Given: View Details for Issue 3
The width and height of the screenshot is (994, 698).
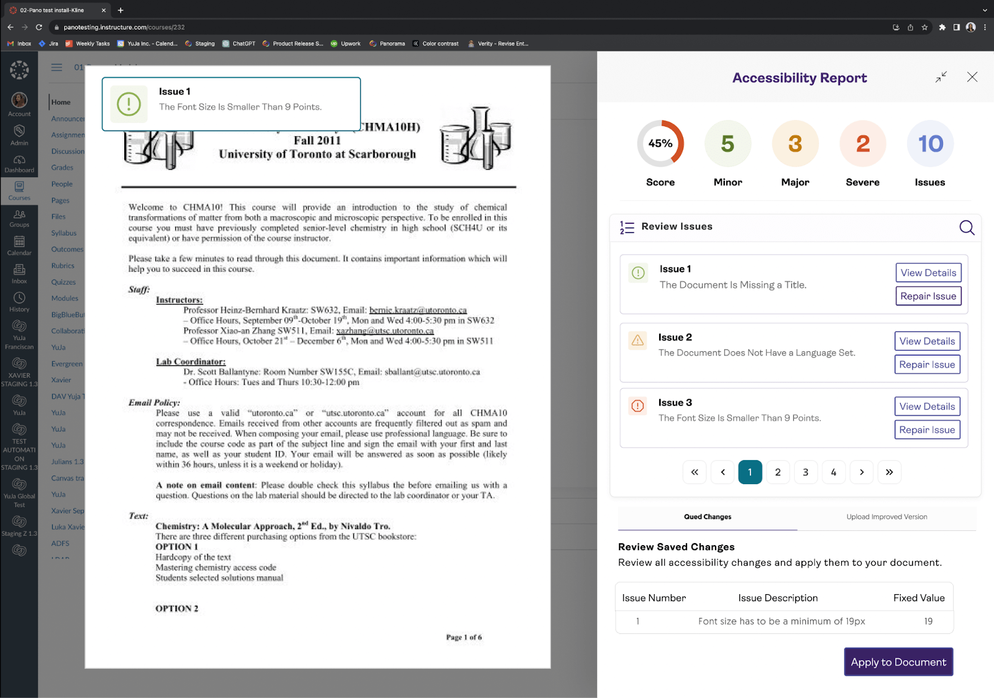Looking at the screenshot, I should (x=927, y=406).
